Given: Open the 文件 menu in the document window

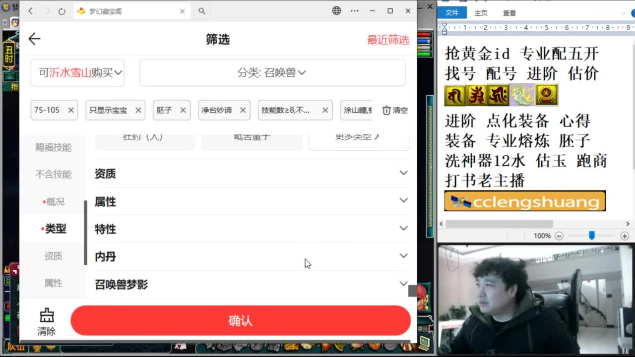Looking at the screenshot, I should coord(452,13).
